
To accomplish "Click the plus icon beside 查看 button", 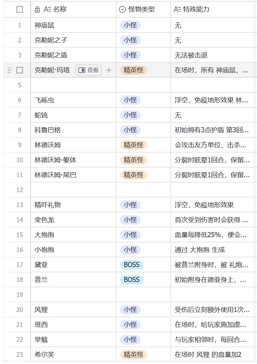I will [109, 70].
